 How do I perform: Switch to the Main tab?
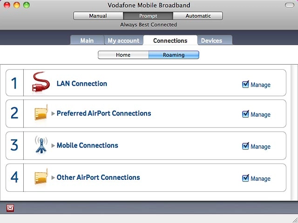(87, 41)
